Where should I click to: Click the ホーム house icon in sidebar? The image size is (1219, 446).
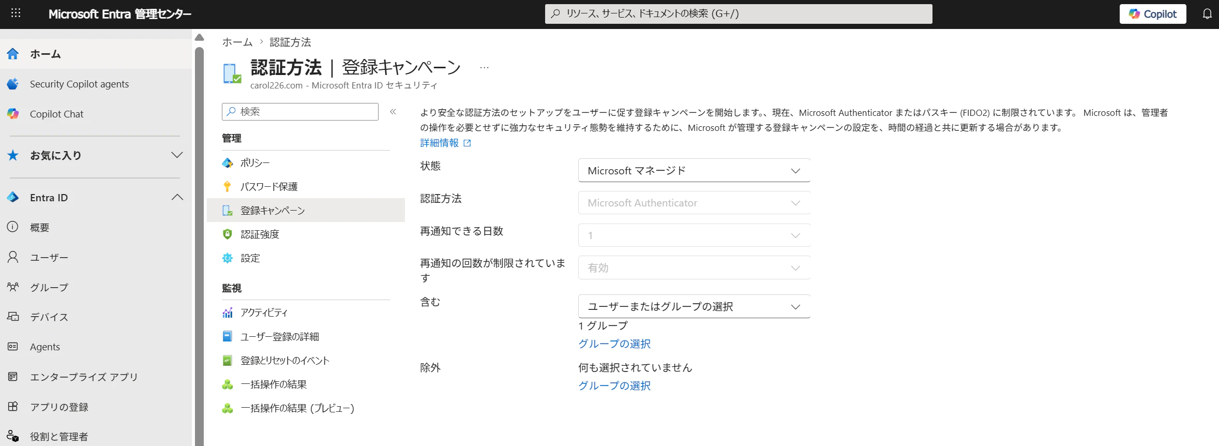click(13, 54)
